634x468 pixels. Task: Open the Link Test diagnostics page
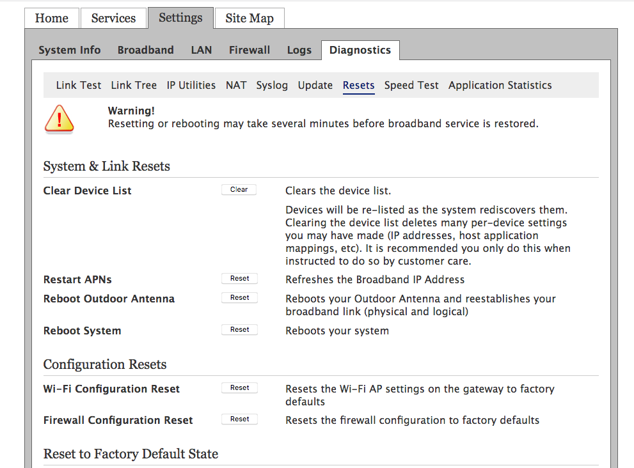coord(79,85)
